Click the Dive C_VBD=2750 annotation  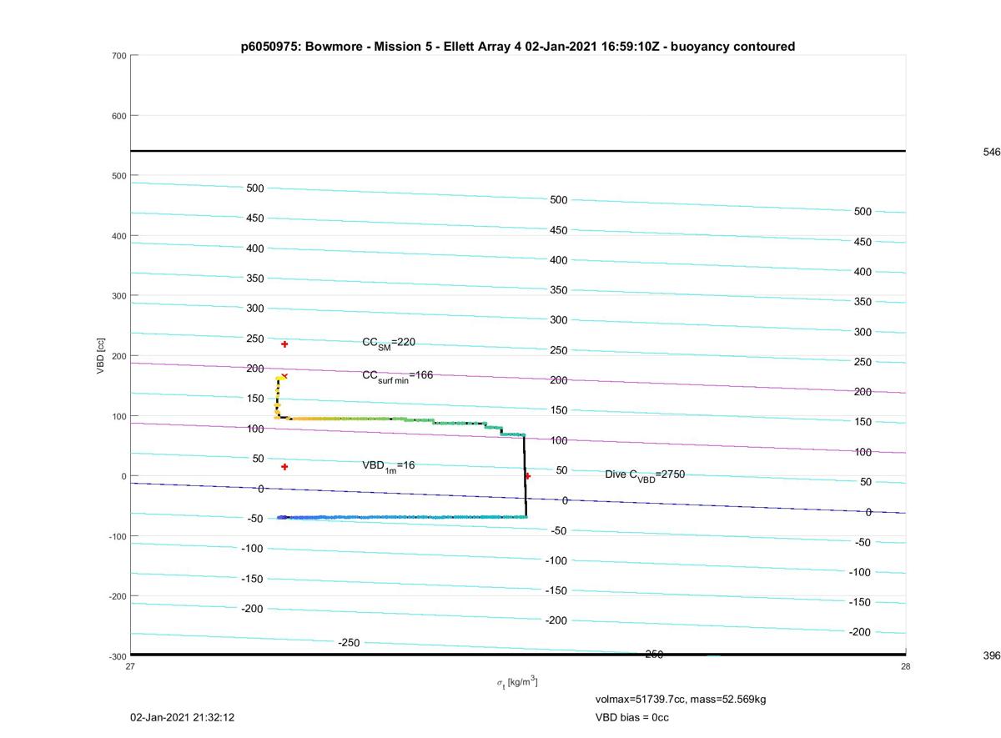645,474
